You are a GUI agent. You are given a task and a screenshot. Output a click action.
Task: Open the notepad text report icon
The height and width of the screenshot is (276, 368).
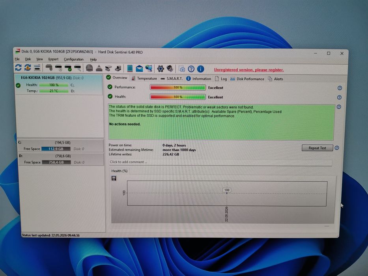130,68
